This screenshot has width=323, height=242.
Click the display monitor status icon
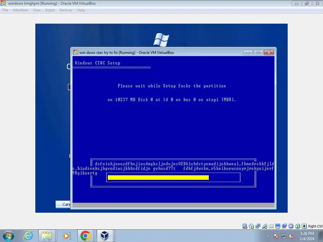pyautogui.click(x=278, y=226)
